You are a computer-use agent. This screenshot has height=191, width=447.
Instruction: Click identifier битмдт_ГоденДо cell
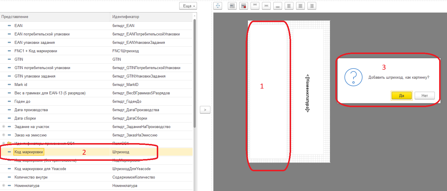(x=152, y=101)
